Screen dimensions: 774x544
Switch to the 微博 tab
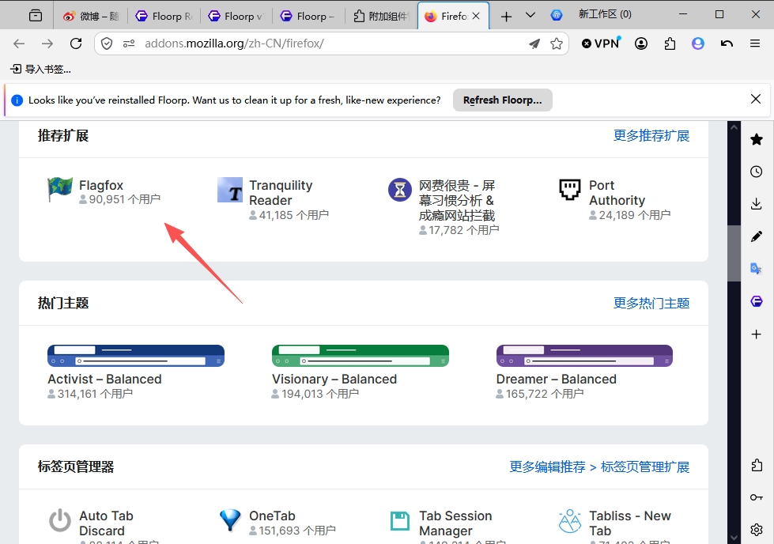[x=91, y=17]
